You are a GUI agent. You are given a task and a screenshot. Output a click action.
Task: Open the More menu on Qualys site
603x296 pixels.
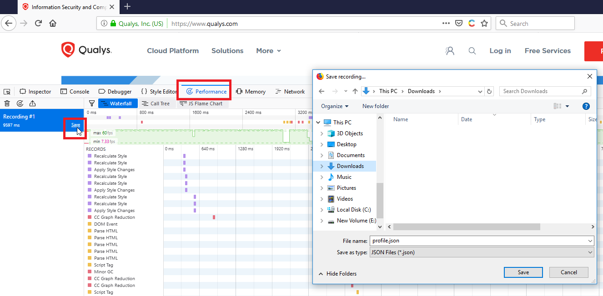(x=268, y=50)
